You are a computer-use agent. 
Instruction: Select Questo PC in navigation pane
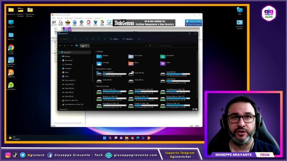(75, 52)
